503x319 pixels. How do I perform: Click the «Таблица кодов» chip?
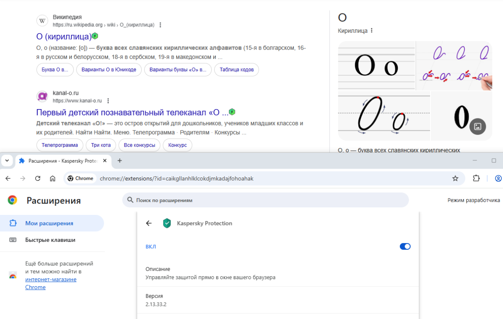coord(236,70)
